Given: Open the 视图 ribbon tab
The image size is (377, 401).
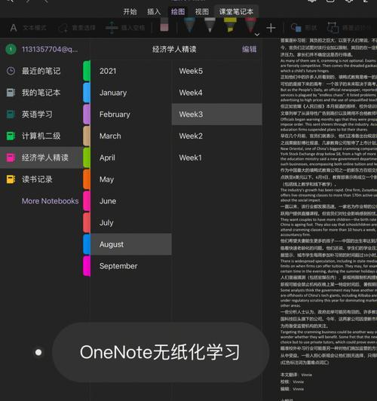Looking at the screenshot, I should point(202,12).
